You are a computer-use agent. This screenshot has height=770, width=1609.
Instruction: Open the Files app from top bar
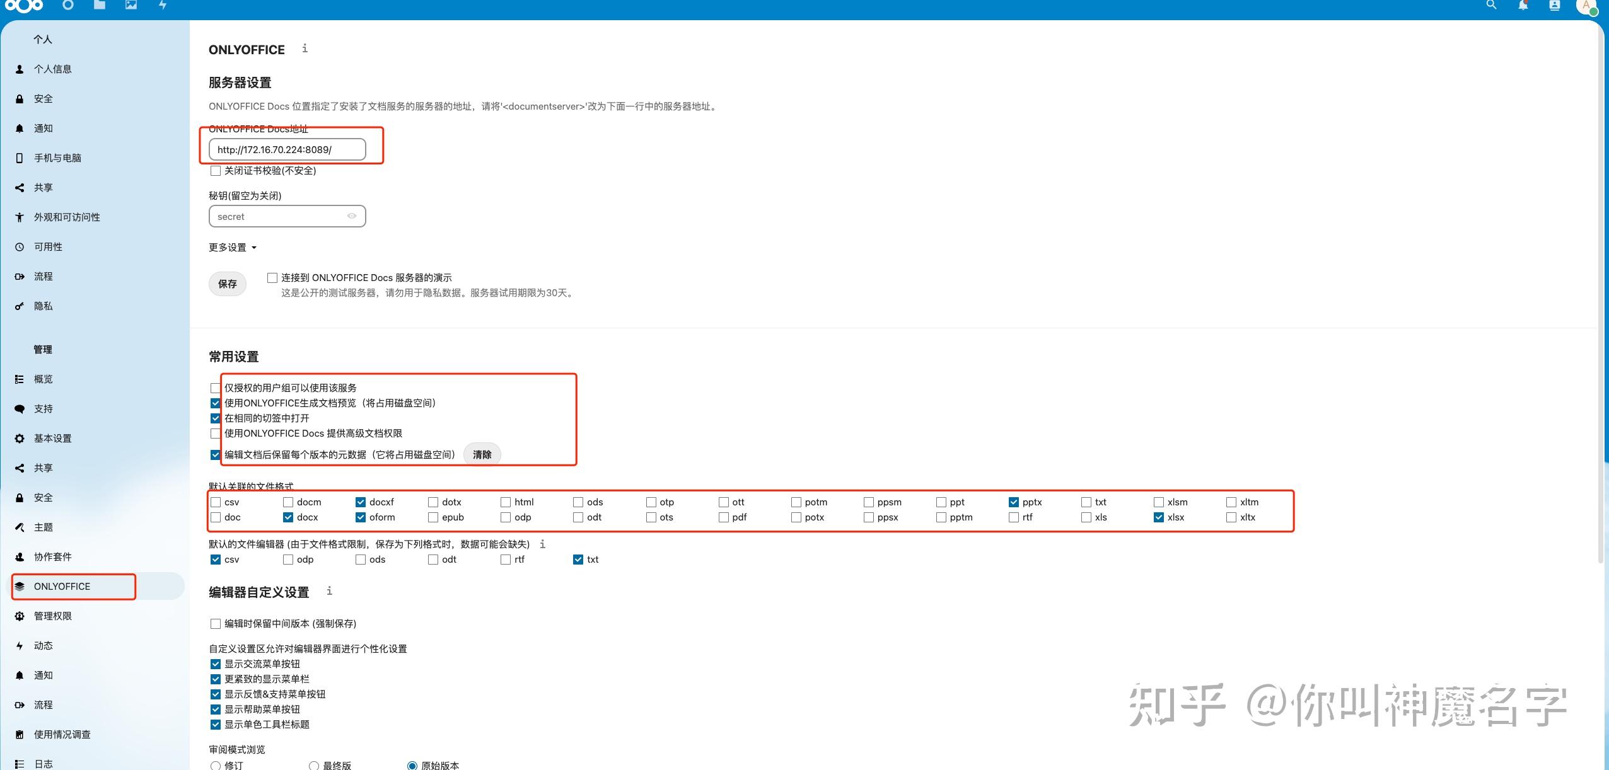[x=99, y=5]
